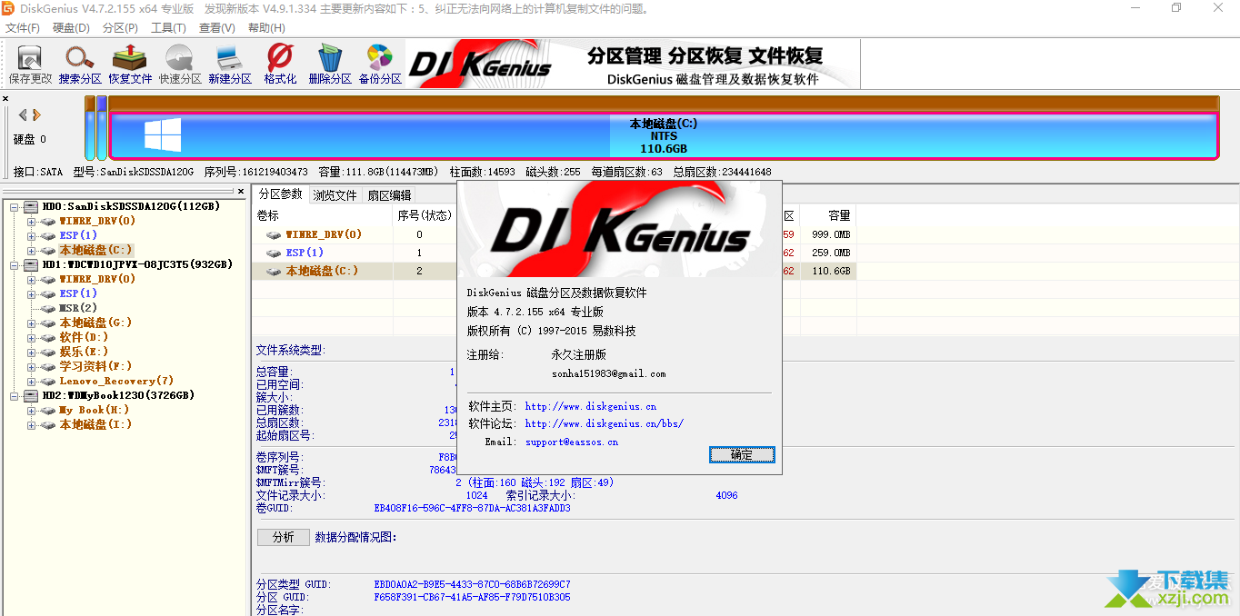Screen dimensions: 1240x616
Task: Click the drive icon beside MSR(2) in tree
Action: [x=48, y=308]
